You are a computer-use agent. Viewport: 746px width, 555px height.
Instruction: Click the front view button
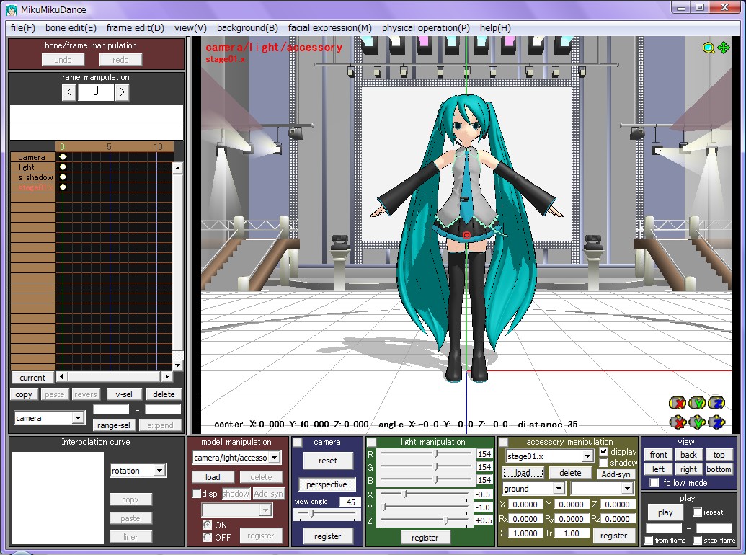click(659, 455)
